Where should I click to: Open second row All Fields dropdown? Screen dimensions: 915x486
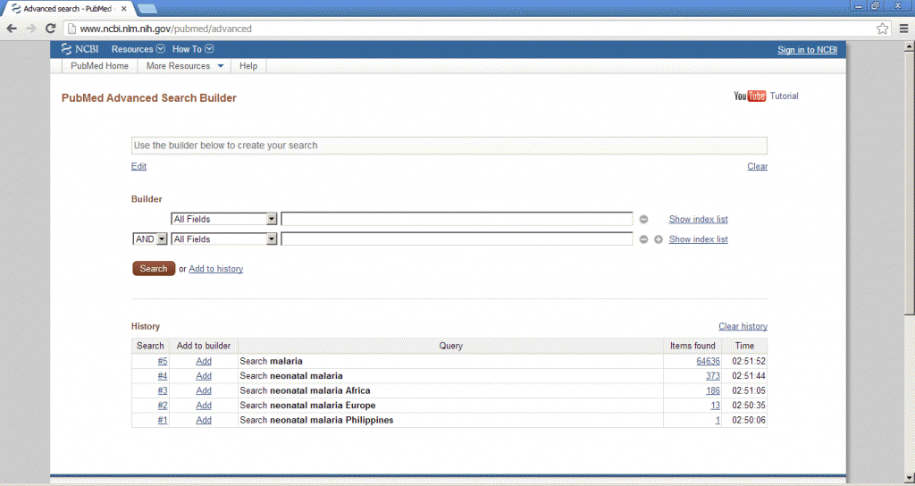224,239
